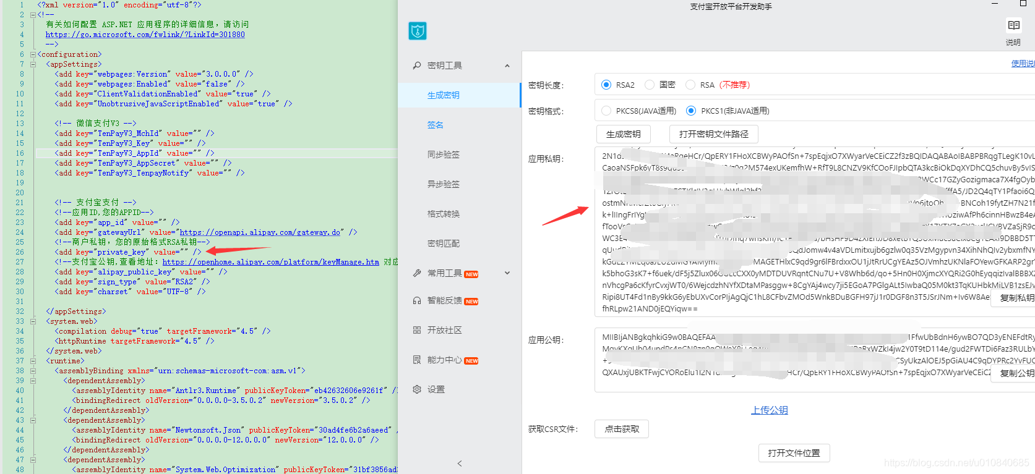Collapse the appSettings node in the code editor
The image size is (1035, 474).
tap(33, 64)
